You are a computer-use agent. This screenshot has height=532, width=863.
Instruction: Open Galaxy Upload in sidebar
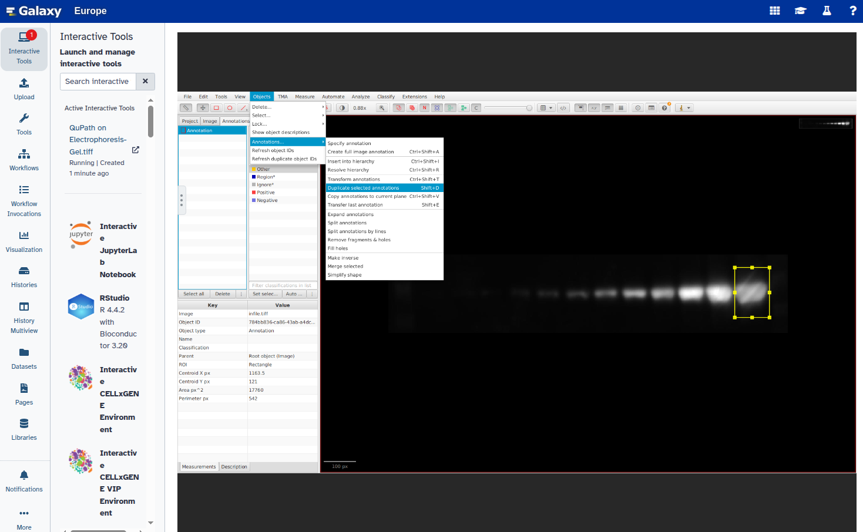coord(24,89)
